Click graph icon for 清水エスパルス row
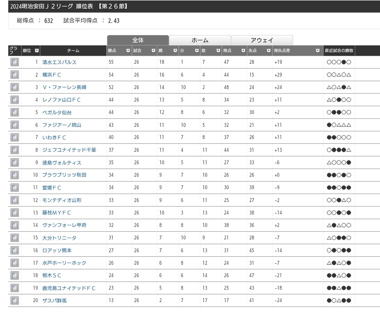 click(x=15, y=62)
